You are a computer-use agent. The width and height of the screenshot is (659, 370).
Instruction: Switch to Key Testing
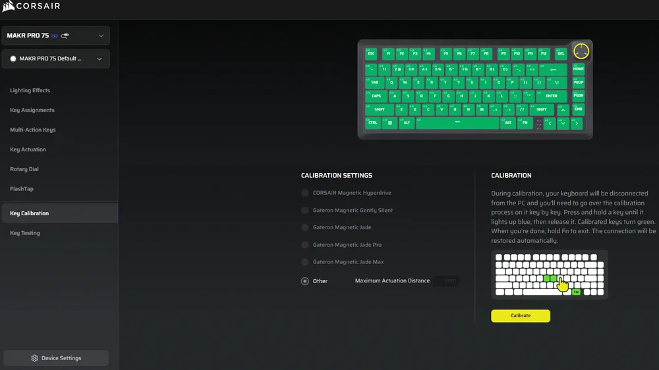25,233
